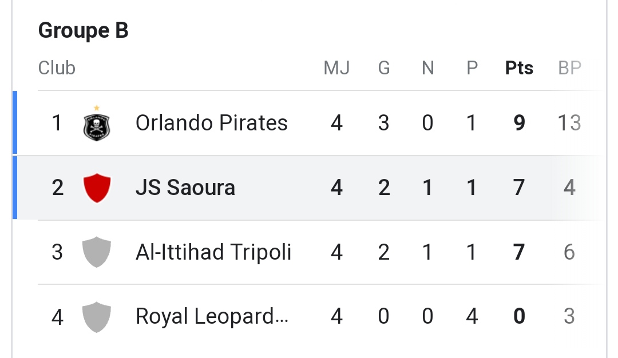618x358 pixels.
Task: Click Al-Ittihad Tripoli's gray shield icon
Action: pos(96,252)
